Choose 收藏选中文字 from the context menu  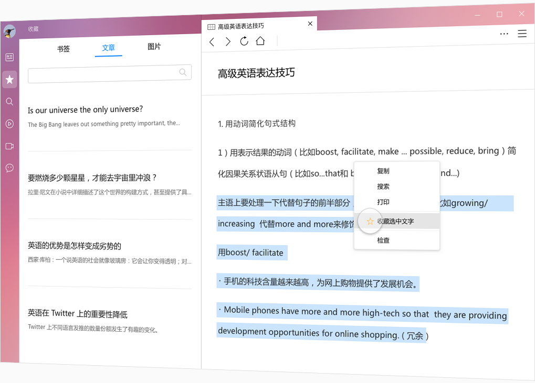pyautogui.click(x=396, y=222)
